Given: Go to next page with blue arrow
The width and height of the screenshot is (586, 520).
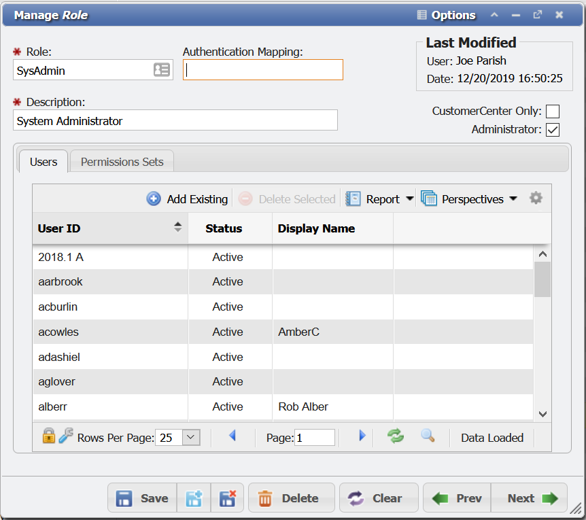Looking at the screenshot, I should (362, 436).
